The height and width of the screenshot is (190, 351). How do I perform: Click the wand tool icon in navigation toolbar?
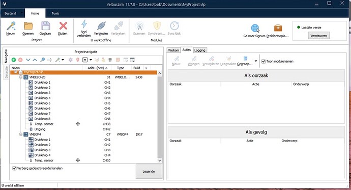[58, 60]
